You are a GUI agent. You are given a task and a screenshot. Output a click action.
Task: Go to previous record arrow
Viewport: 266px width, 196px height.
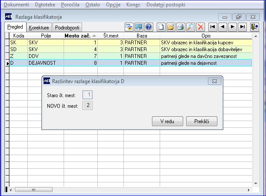[222, 27]
